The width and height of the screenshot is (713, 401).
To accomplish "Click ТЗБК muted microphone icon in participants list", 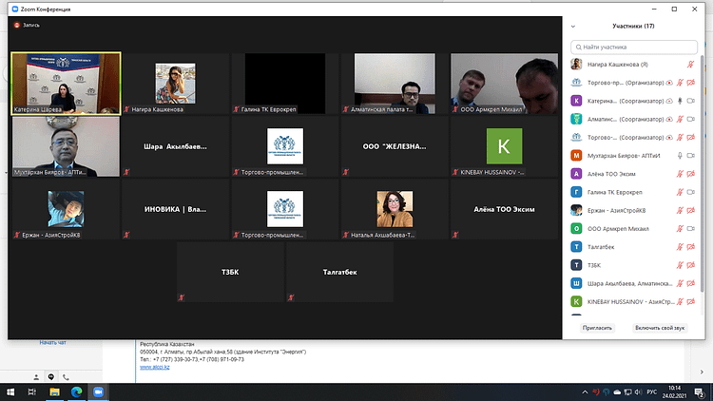I will point(680,265).
